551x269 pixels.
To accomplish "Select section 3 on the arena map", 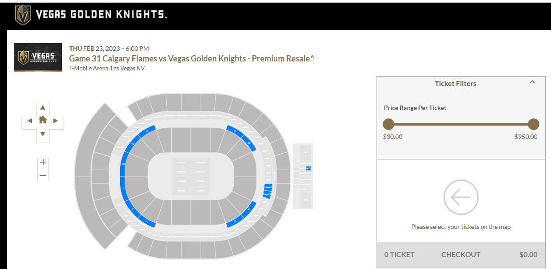I will [x=146, y=221].
